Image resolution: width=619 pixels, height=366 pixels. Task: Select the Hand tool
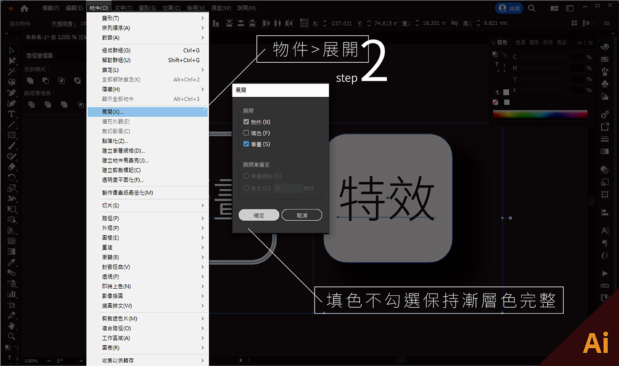coord(12,326)
